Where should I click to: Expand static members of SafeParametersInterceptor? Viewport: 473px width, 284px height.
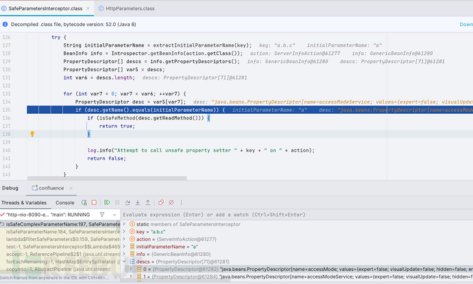point(124,224)
